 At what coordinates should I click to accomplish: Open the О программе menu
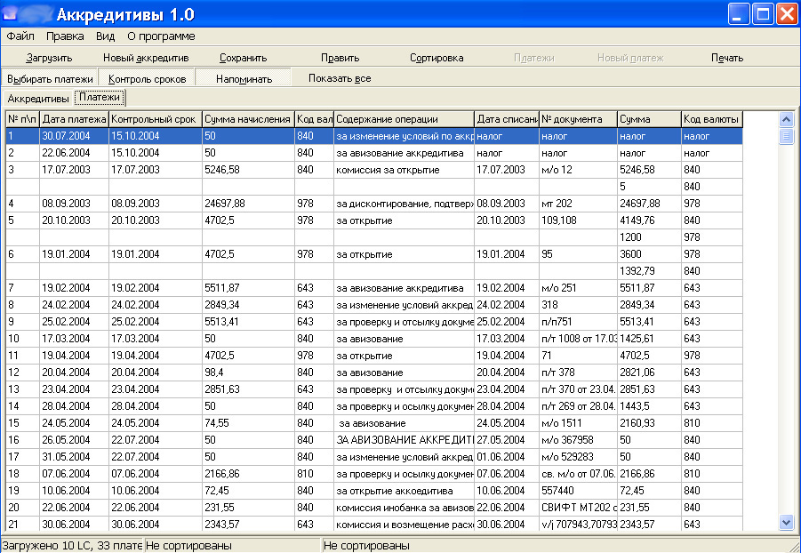tap(161, 36)
